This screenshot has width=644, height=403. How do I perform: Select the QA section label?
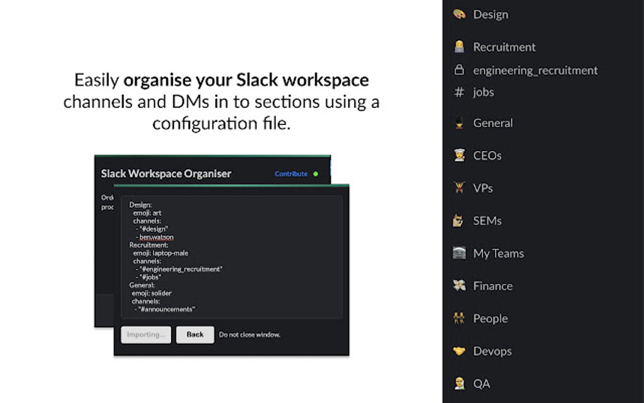481,383
